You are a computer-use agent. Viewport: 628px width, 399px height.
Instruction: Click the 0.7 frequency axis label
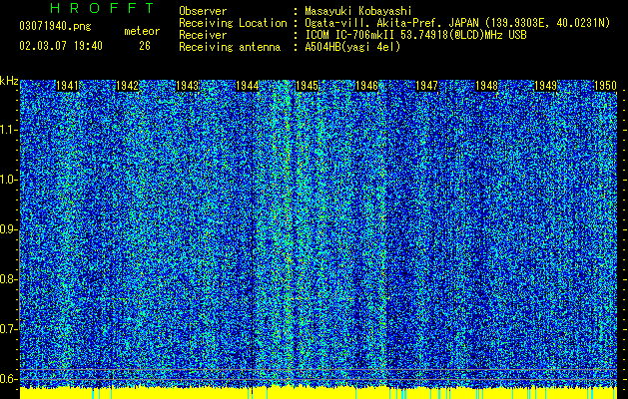point(8,329)
